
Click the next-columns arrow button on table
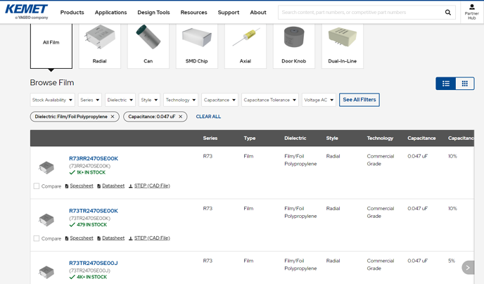pos(468,267)
